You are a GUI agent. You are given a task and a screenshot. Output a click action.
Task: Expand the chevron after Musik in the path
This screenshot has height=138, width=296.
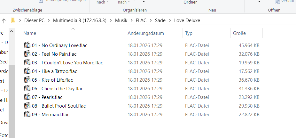(x=129, y=21)
